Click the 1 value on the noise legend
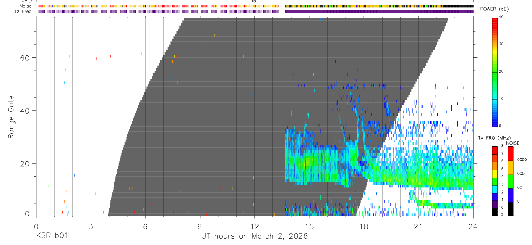This screenshot has width=532, height=245. 516,215
